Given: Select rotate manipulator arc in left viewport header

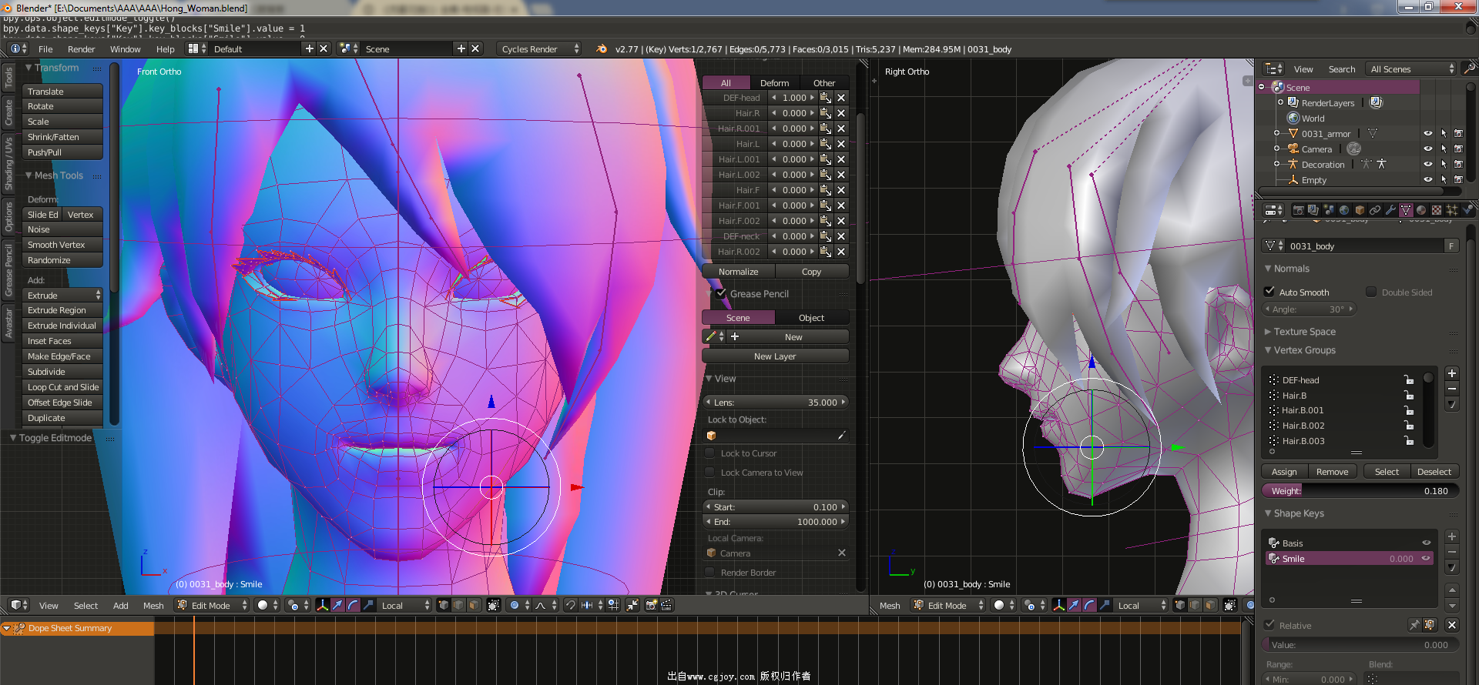Looking at the screenshot, I should pyautogui.click(x=353, y=605).
